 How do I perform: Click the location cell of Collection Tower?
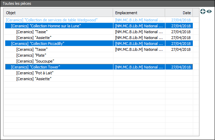[139, 67]
